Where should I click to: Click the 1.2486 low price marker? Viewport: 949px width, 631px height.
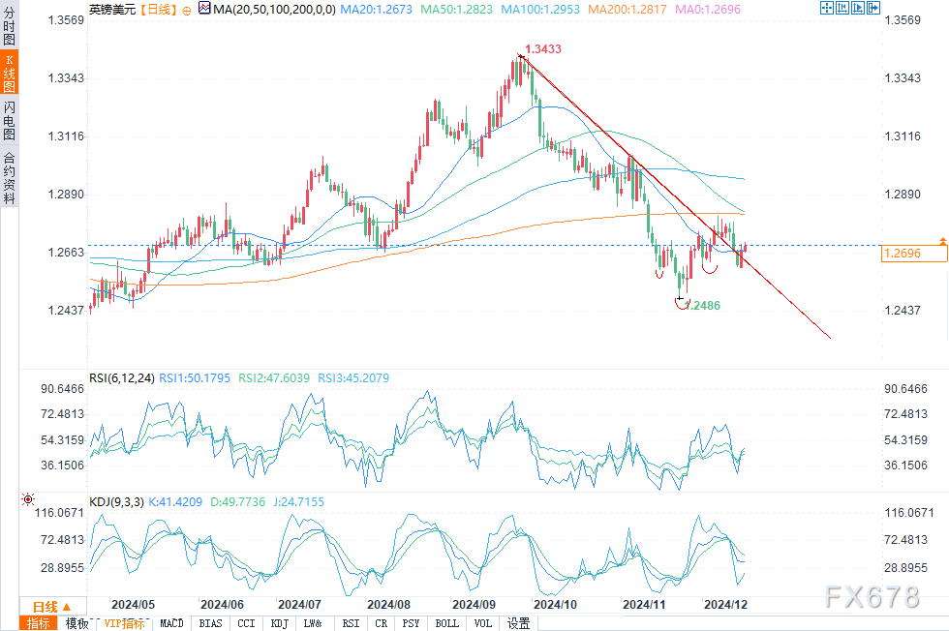click(x=703, y=306)
